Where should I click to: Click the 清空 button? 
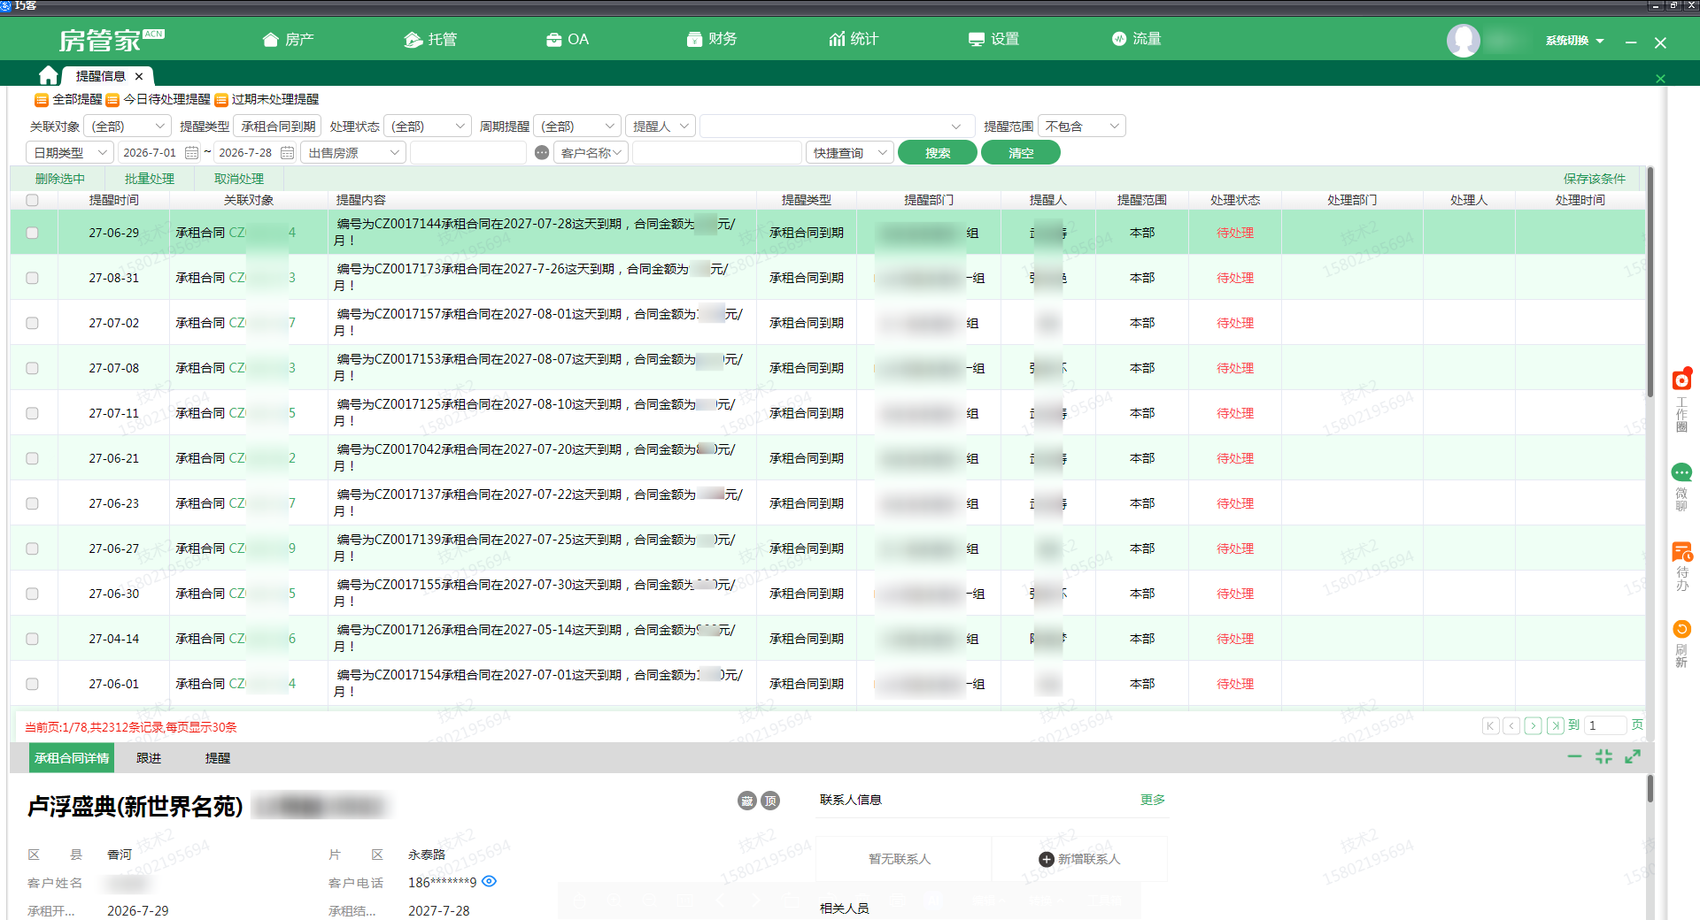coord(1021,153)
